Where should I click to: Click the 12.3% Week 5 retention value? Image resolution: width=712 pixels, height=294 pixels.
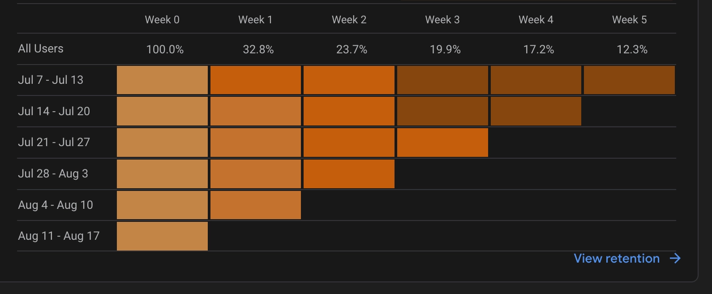(x=632, y=49)
